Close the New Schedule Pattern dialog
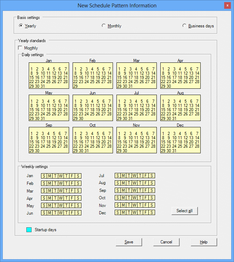The width and height of the screenshot is (234, 262). [227, 6]
